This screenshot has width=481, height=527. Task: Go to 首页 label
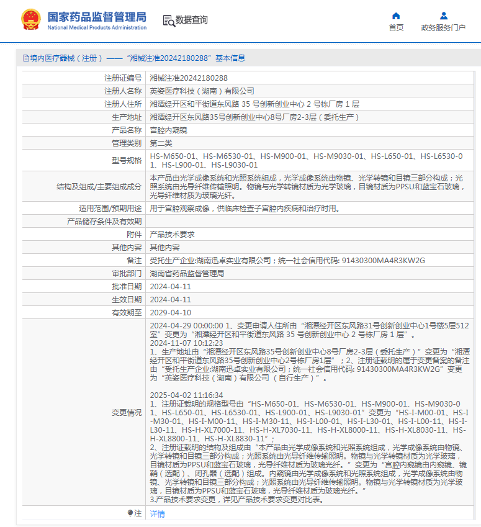click(396, 27)
